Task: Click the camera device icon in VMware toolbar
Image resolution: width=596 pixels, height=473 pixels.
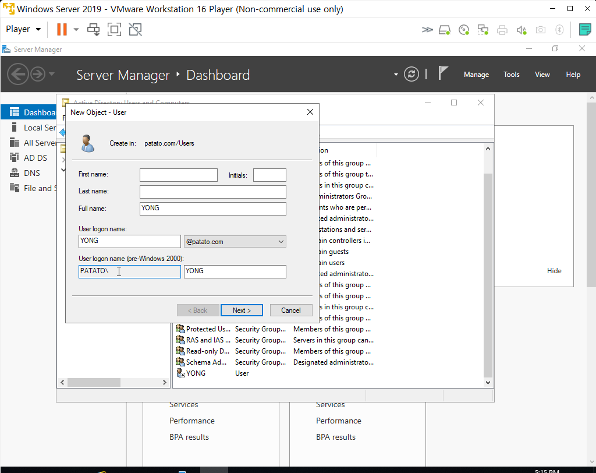Action: 541,30
